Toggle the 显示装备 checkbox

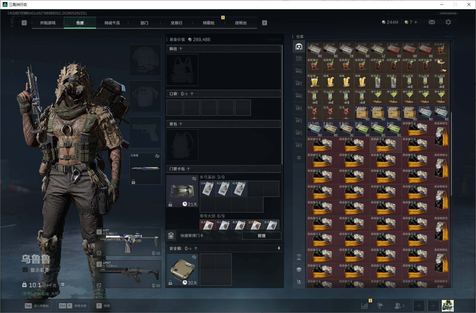(25, 270)
